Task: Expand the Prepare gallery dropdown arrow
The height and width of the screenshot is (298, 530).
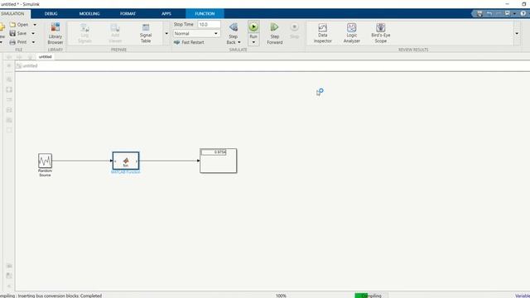Action: point(166,33)
